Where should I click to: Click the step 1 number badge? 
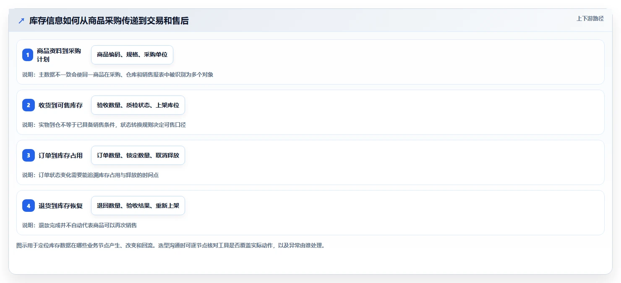(28, 55)
